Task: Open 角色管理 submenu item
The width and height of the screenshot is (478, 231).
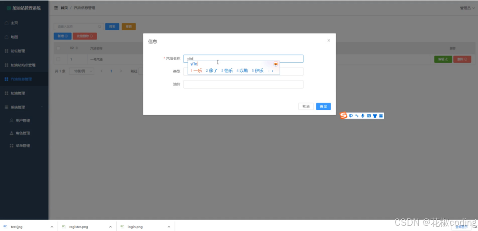Action: (x=24, y=133)
